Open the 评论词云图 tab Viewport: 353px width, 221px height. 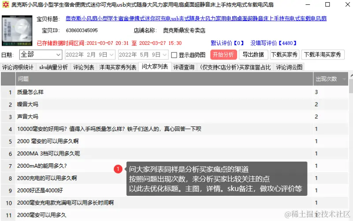[x=289, y=67]
